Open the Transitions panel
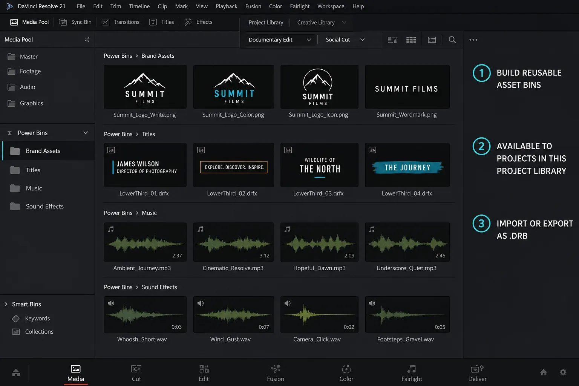This screenshot has width=579, height=386. [121, 22]
